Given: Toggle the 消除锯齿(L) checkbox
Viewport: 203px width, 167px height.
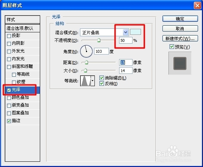Looking at the screenshot, I should [x=101, y=78].
